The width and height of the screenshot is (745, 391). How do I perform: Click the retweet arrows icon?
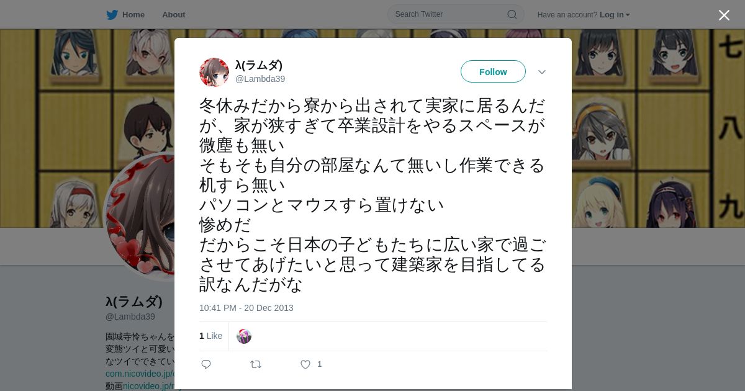pyautogui.click(x=256, y=364)
